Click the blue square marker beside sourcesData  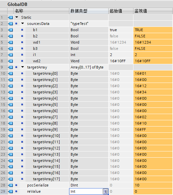pos(16,23)
